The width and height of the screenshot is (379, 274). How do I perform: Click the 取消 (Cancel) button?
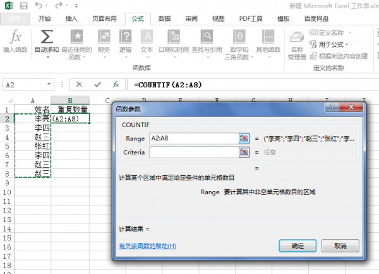(x=340, y=246)
